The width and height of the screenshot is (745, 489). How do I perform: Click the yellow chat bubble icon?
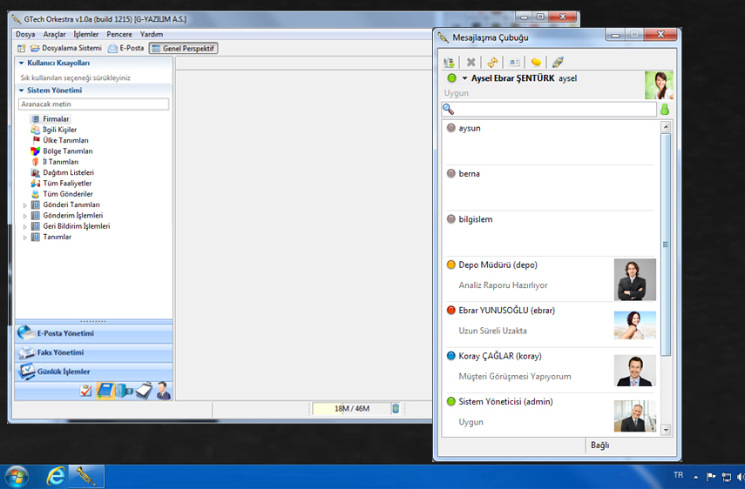536,62
